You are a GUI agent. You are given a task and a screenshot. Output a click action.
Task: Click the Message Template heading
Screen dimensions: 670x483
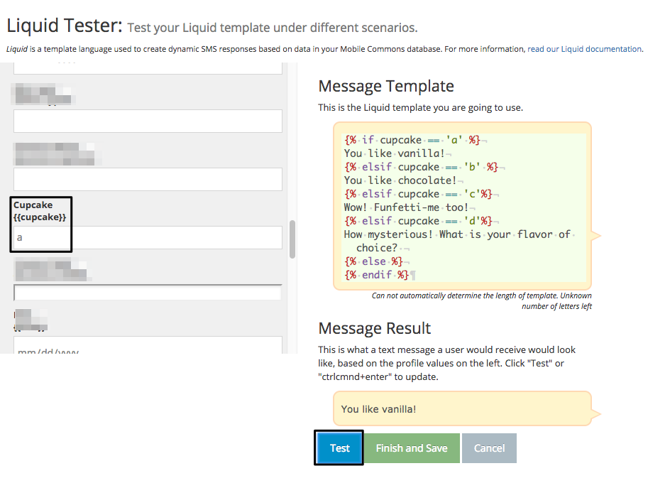(386, 86)
